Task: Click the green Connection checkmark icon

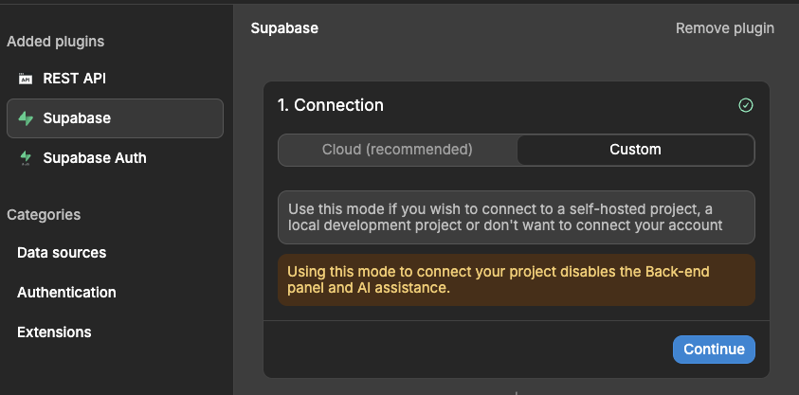Action: point(746,105)
